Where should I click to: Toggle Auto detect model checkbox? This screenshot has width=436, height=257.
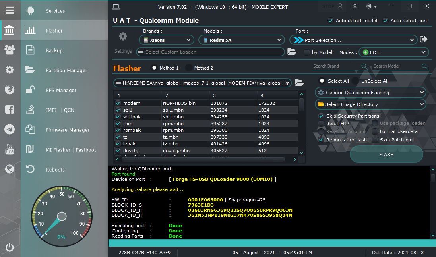tap(331, 21)
